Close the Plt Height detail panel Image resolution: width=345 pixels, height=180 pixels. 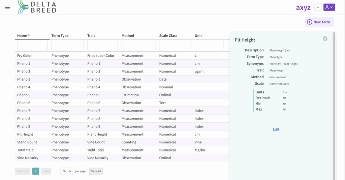325,39
